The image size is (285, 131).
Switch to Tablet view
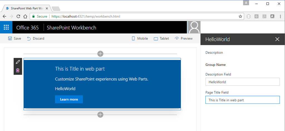[161, 38]
